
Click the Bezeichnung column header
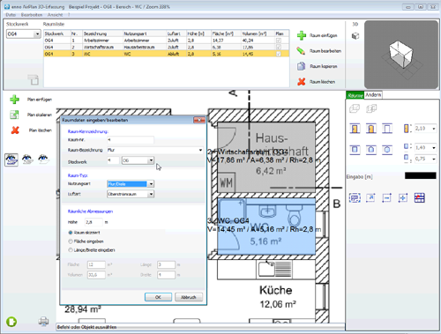(102, 33)
